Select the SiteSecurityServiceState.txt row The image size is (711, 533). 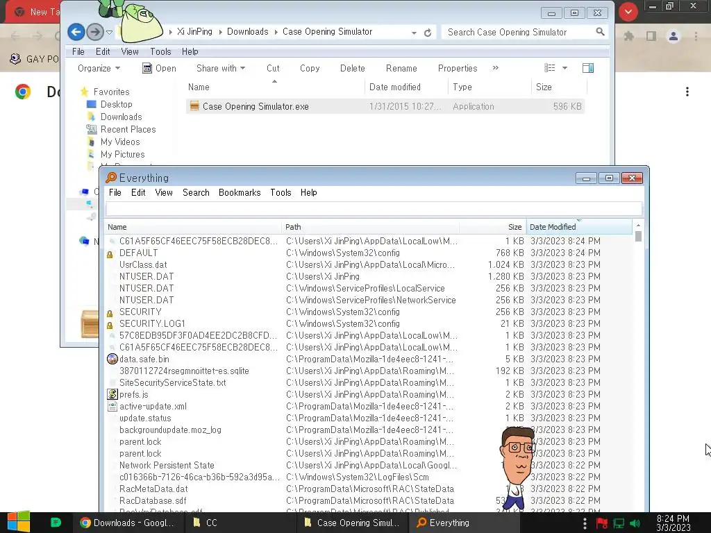tap(368, 382)
